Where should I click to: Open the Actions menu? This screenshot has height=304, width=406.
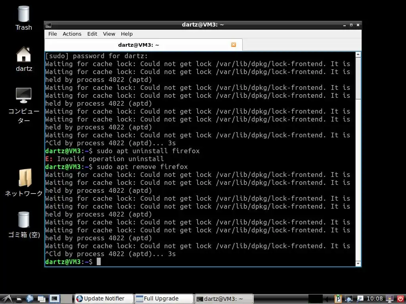click(x=72, y=34)
